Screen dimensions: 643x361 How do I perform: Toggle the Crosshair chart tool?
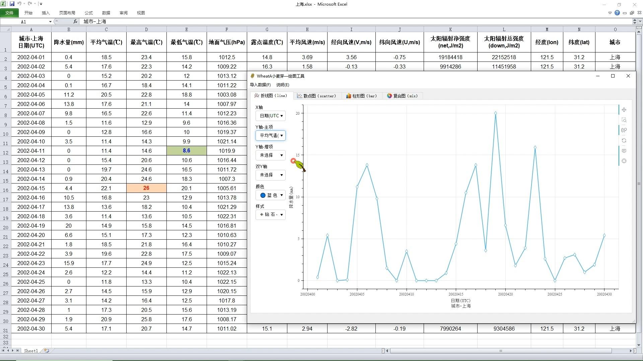pyautogui.click(x=624, y=161)
